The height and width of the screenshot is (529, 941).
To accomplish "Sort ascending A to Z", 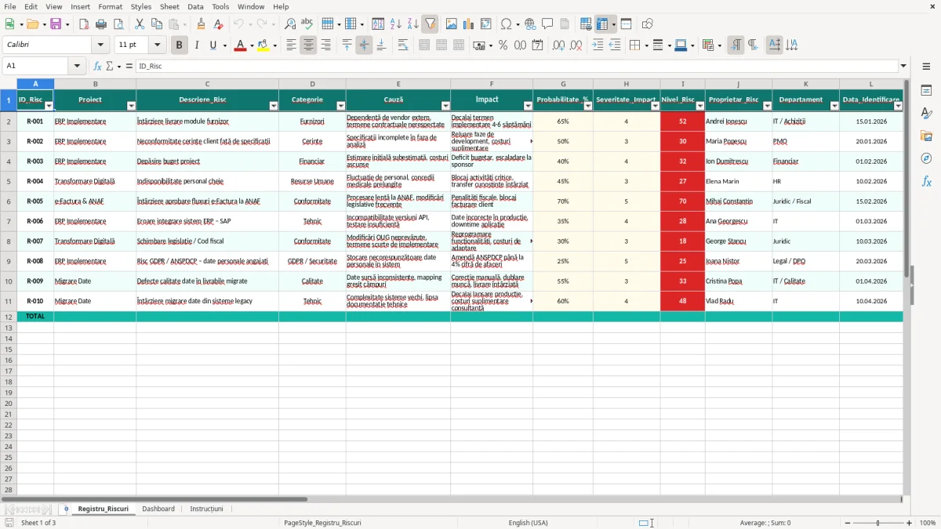I will click(395, 24).
